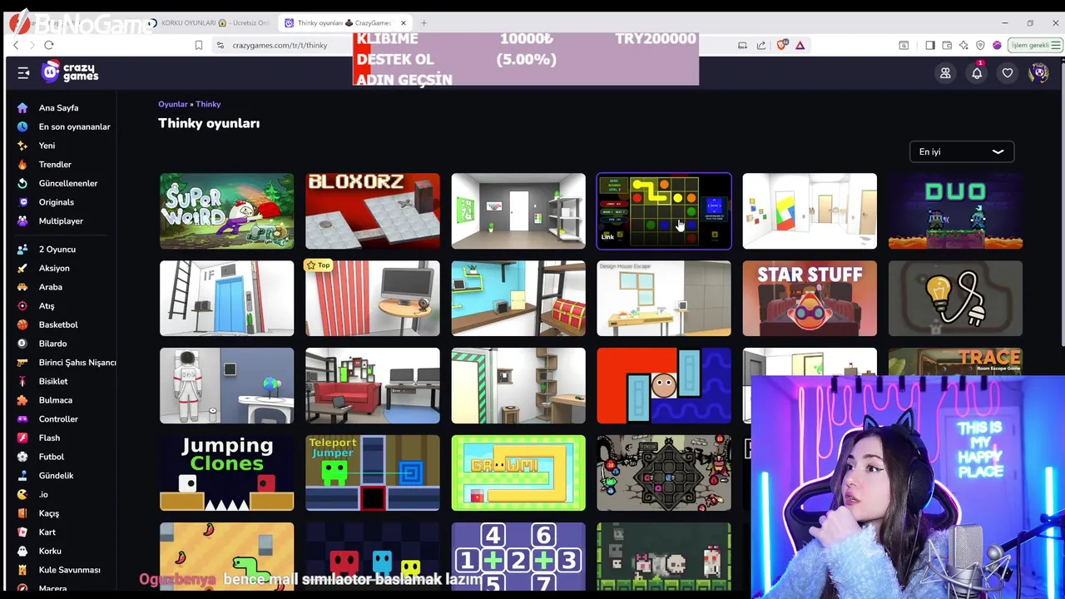1065x599 pixels.
Task: Select the Controller gamepad icon
Action: [x=22, y=419]
